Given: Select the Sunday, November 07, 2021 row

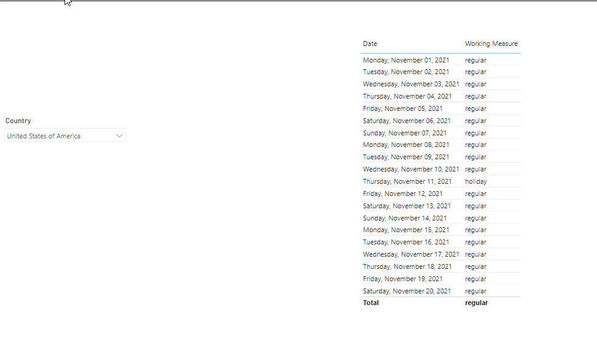Looking at the screenshot, I should click(x=440, y=133).
